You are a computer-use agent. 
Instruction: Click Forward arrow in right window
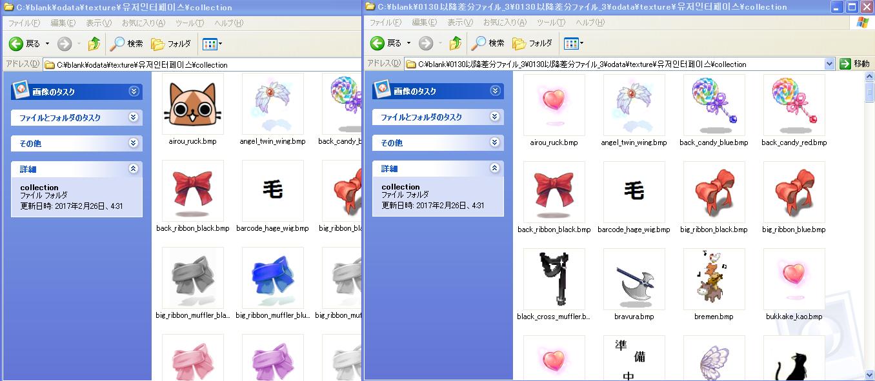pos(426,43)
